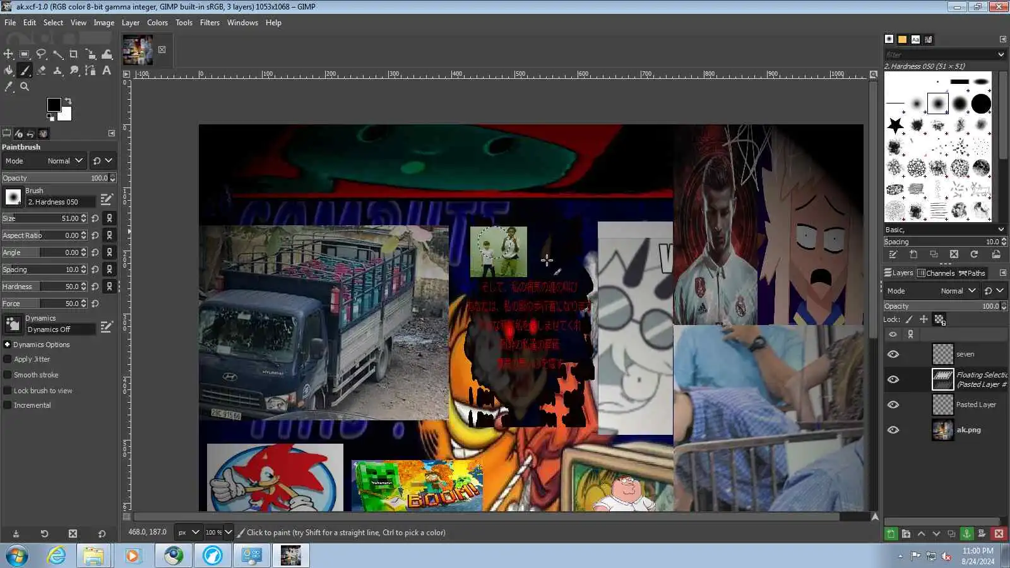Select the Move tool
1010x568 pixels.
click(x=8, y=54)
